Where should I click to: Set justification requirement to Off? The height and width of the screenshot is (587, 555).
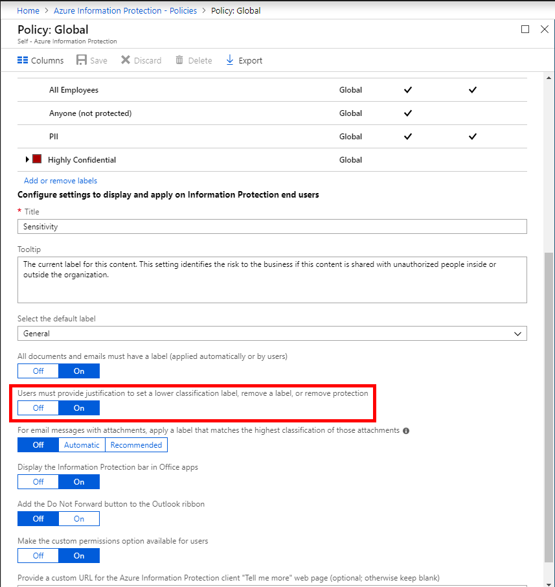point(38,408)
